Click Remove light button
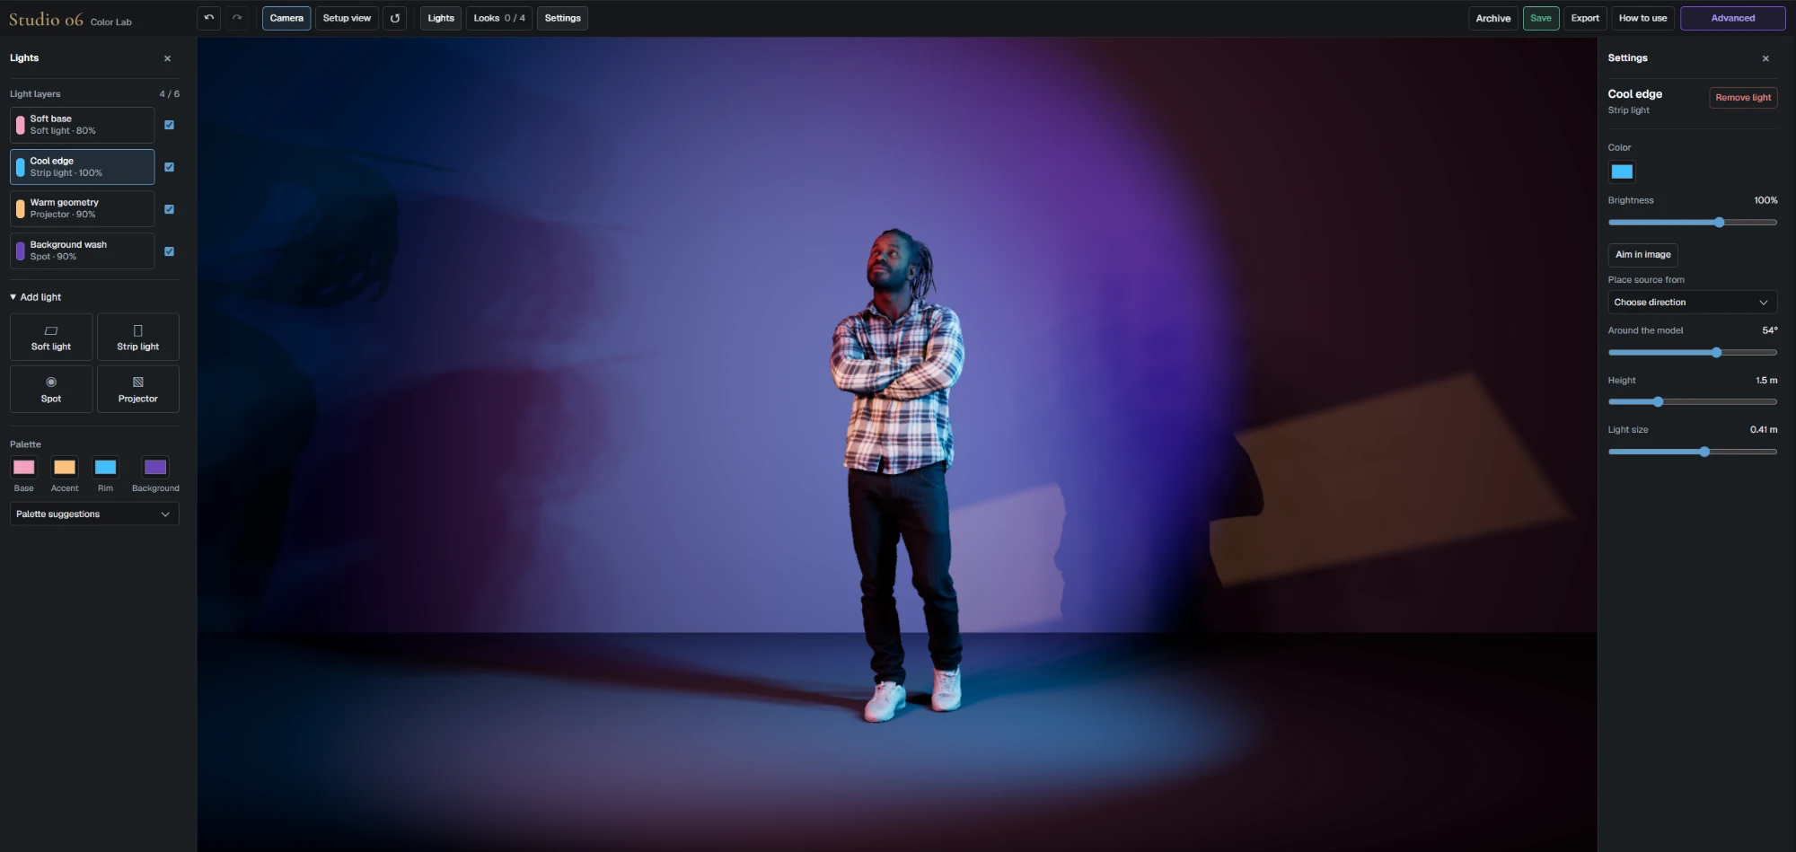Viewport: 1796px width, 852px height. 1743,98
